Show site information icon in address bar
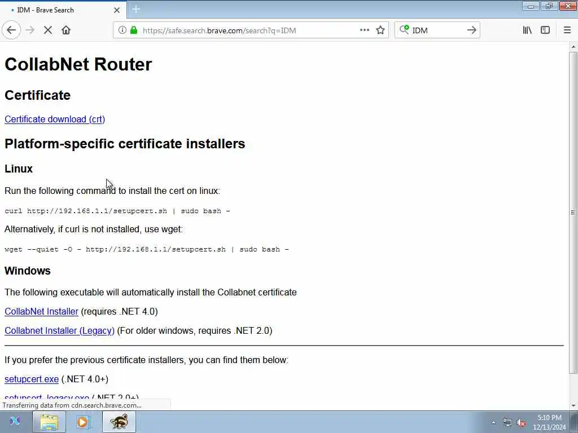578x433 pixels. point(122,30)
